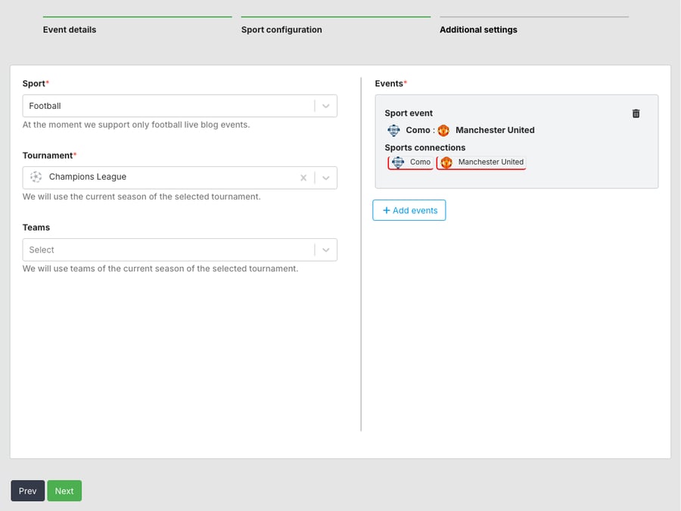
Task: Click the Manchester United crest in Sports connections tag
Action: coord(446,163)
